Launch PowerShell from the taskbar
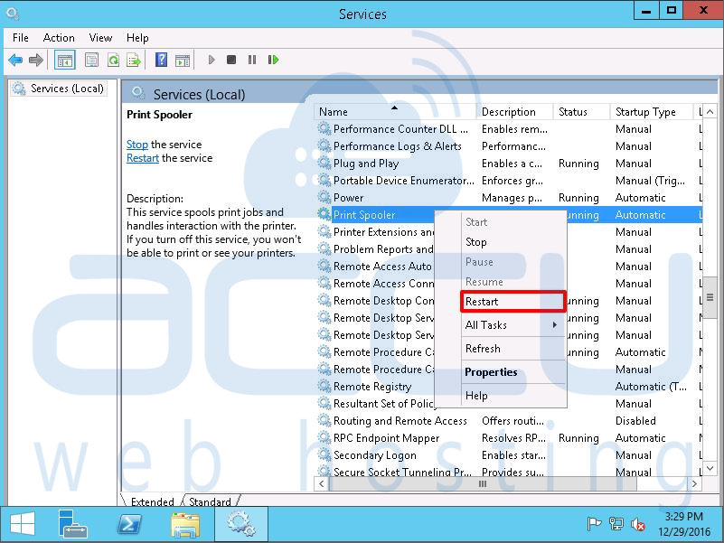Image resolution: width=724 pixels, height=543 pixels. (129, 524)
